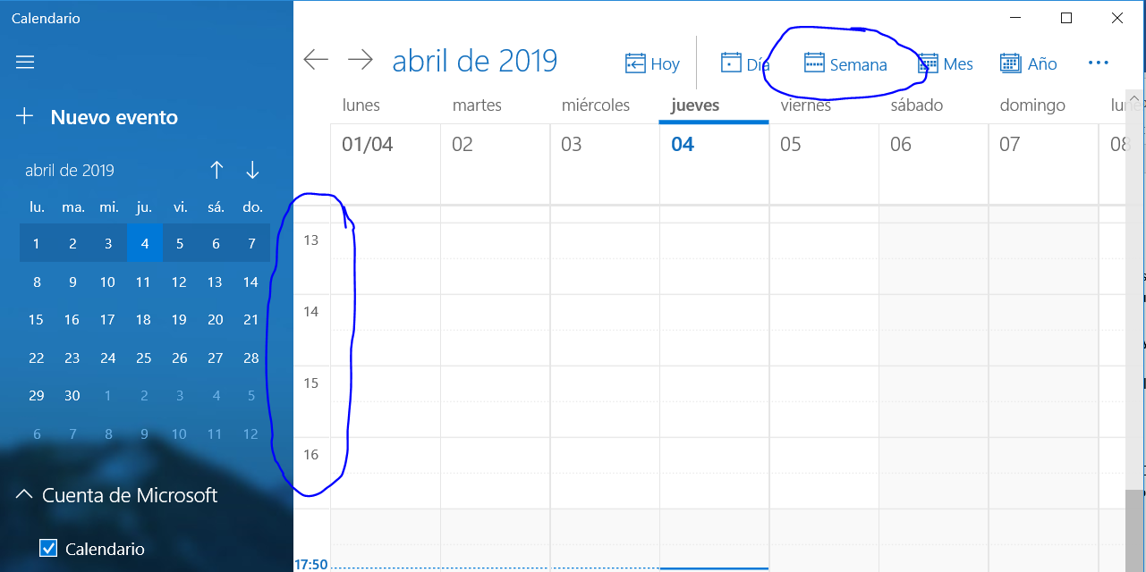Click the Año year-view icon

coord(1010,63)
